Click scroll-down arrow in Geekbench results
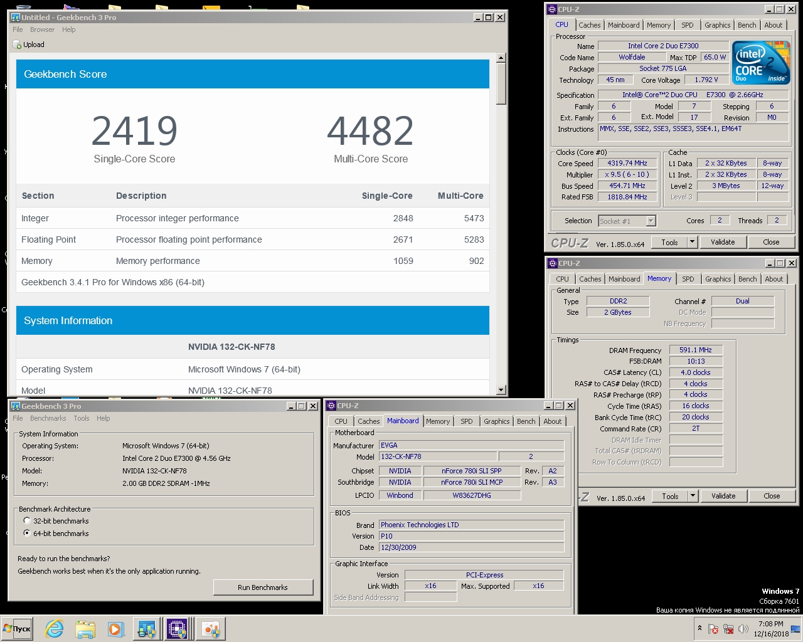Screen dimensions: 803x642 pos(501,389)
